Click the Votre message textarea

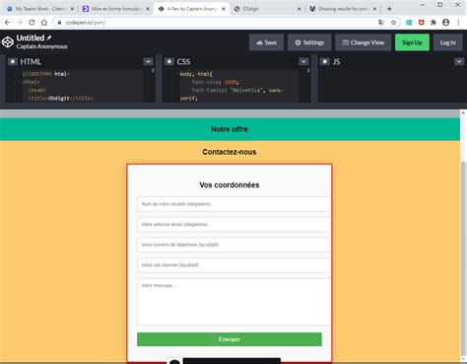(233, 302)
